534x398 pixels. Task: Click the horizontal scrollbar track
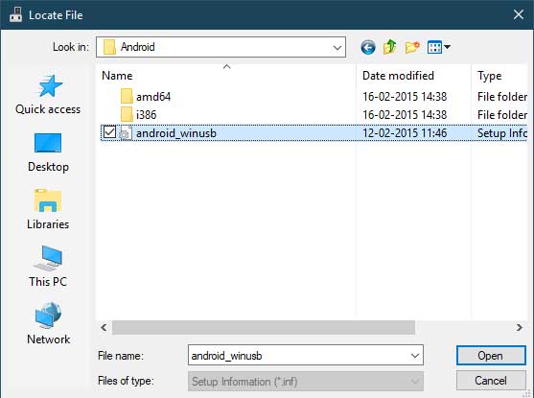(x=465, y=327)
